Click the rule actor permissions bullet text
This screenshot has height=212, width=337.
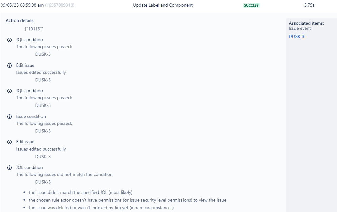tap(128, 200)
